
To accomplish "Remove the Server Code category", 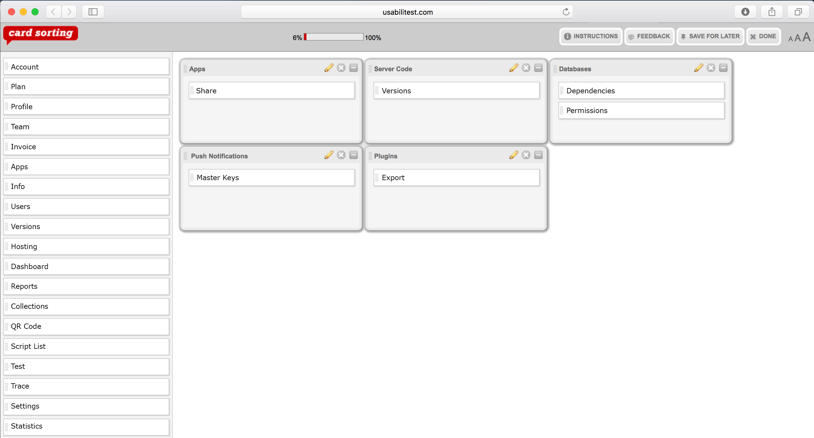I will click(x=526, y=68).
